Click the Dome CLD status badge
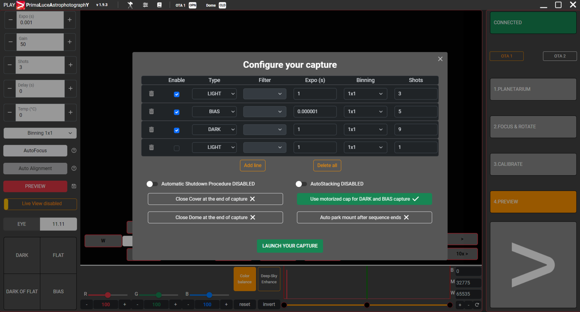 (x=222, y=5)
